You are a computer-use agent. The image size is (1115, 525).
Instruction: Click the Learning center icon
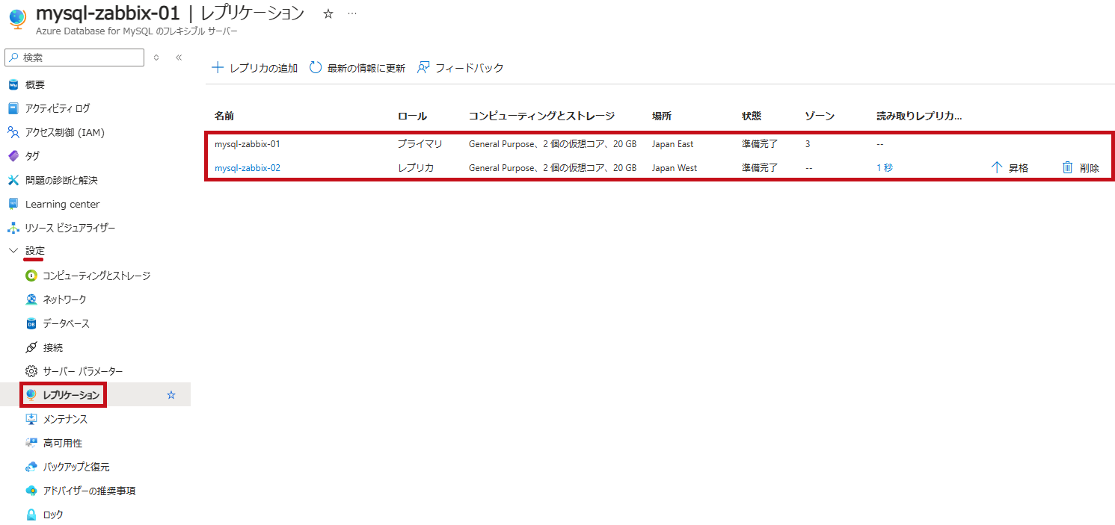[13, 204]
